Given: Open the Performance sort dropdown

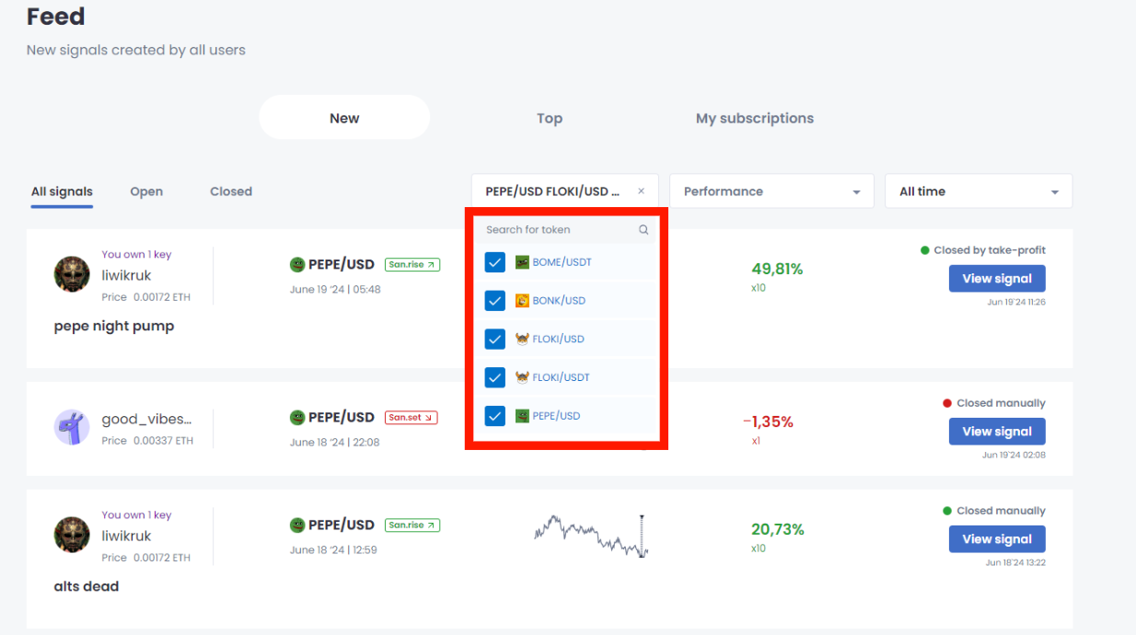Looking at the screenshot, I should click(771, 191).
